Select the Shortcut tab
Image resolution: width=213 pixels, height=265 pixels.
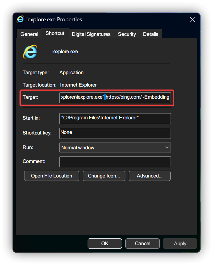pos(55,33)
